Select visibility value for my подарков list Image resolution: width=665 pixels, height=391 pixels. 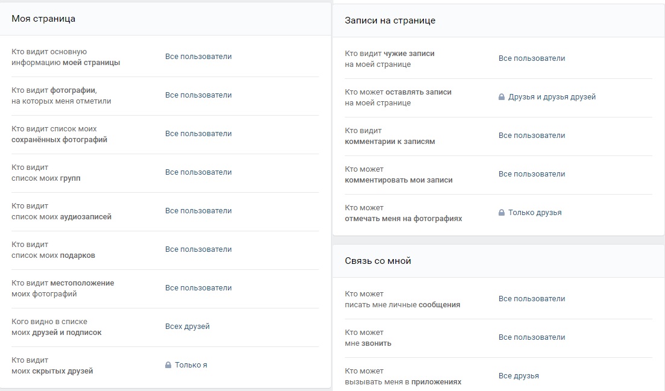click(198, 249)
